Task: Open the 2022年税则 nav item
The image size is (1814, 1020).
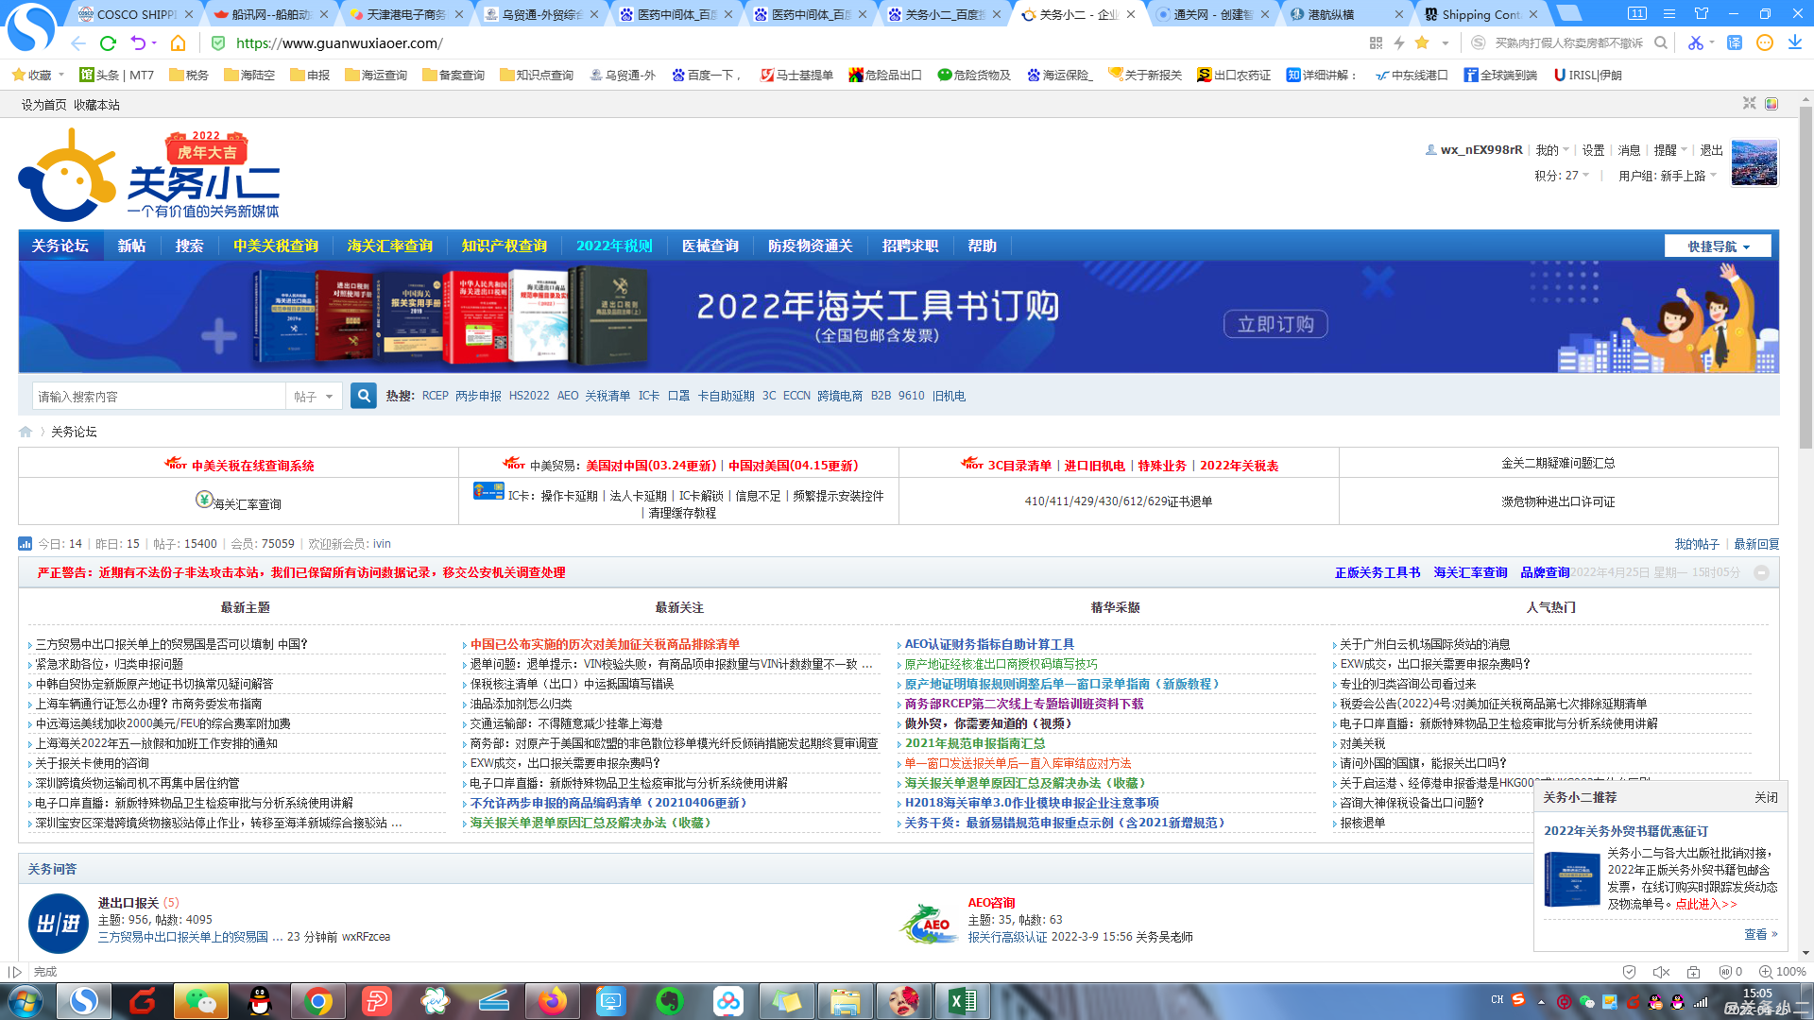Action: click(614, 246)
